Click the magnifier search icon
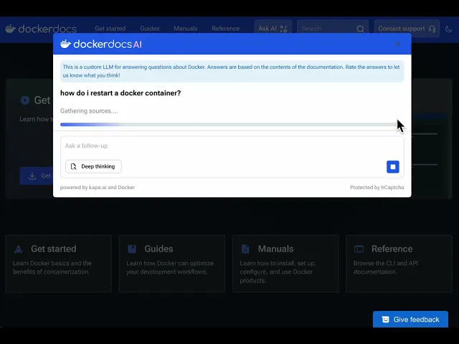The height and width of the screenshot is (344, 459). (x=360, y=29)
